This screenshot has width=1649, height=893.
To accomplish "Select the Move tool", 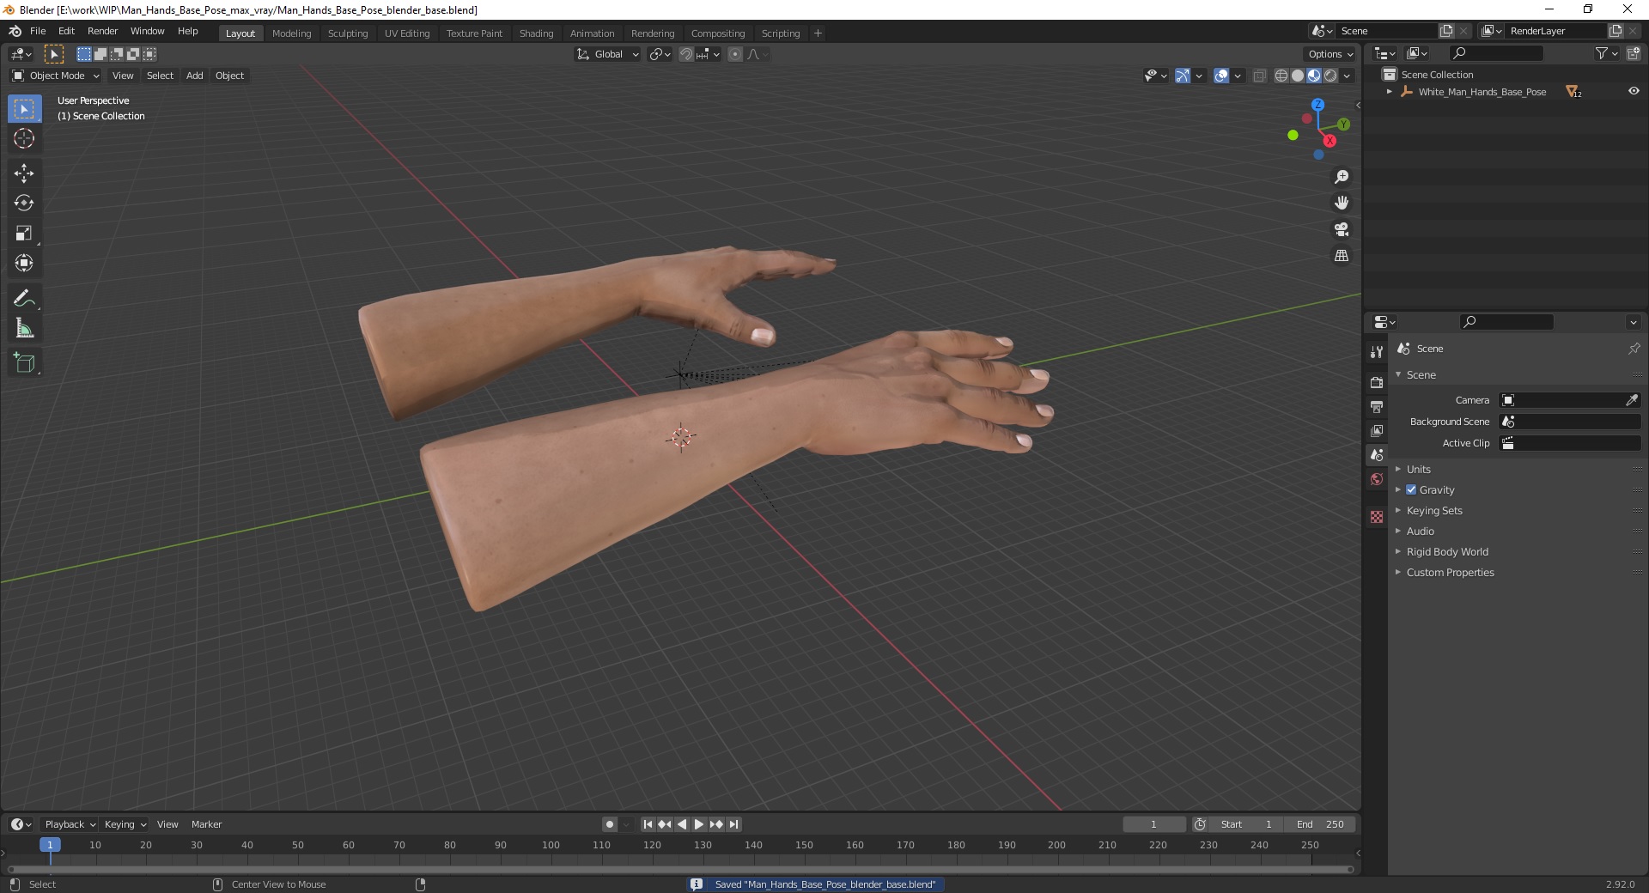I will click(24, 173).
